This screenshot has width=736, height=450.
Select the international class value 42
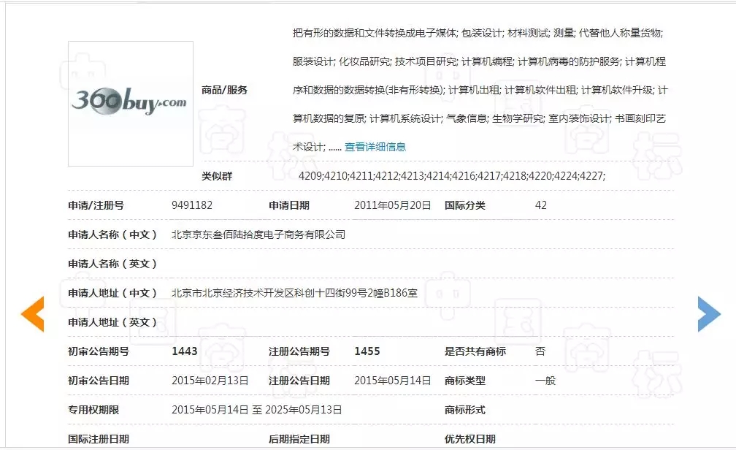click(540, 205)
